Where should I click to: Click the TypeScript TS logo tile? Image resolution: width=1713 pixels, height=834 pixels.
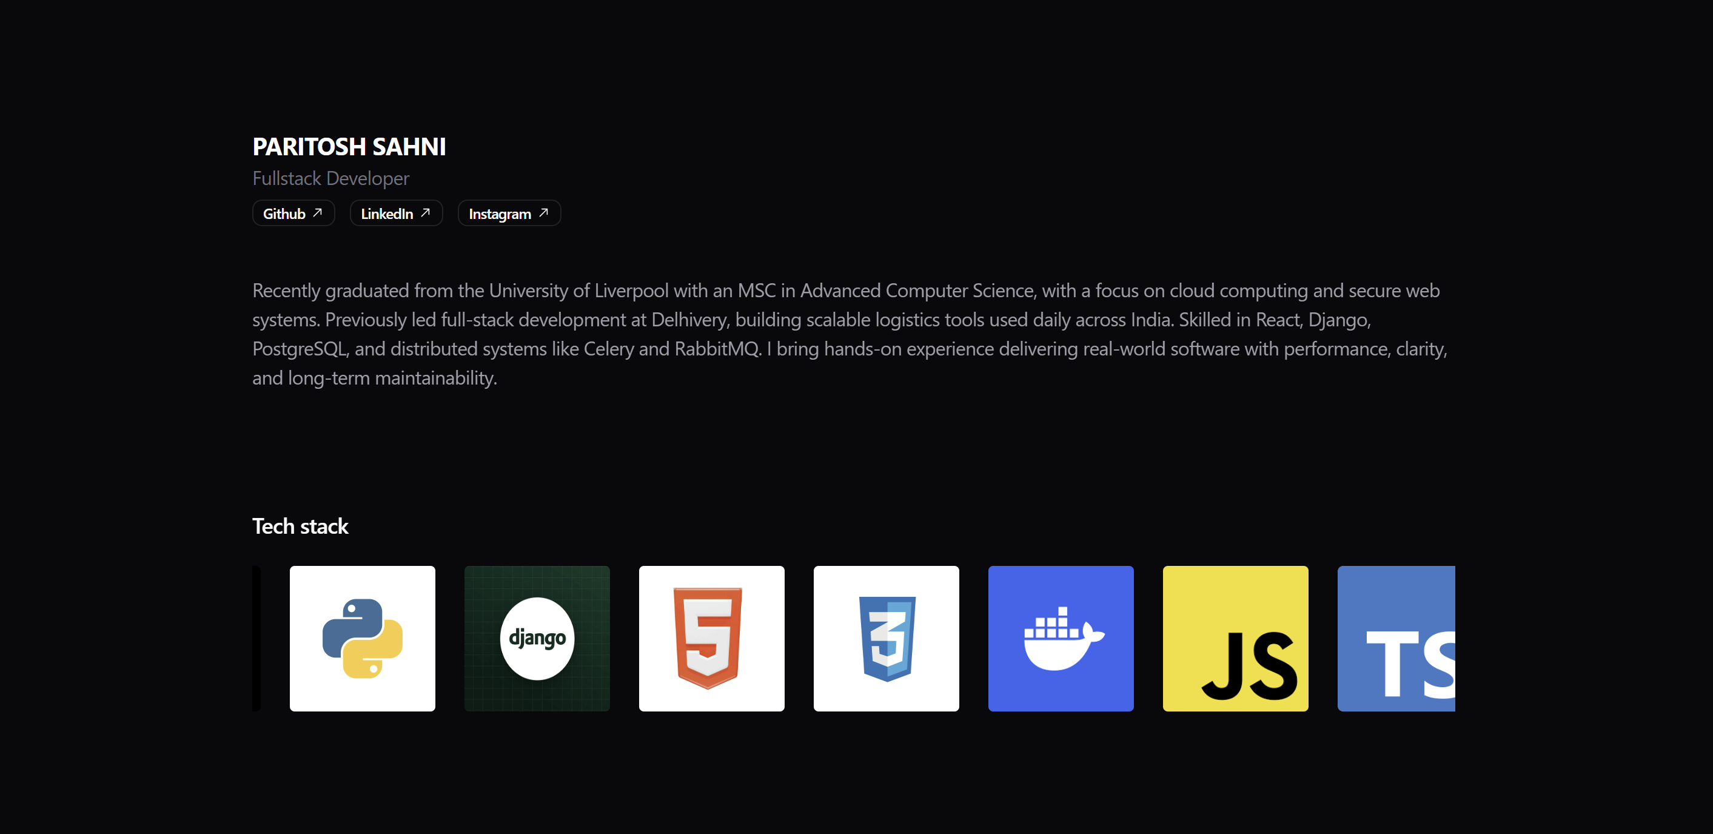1396,639
